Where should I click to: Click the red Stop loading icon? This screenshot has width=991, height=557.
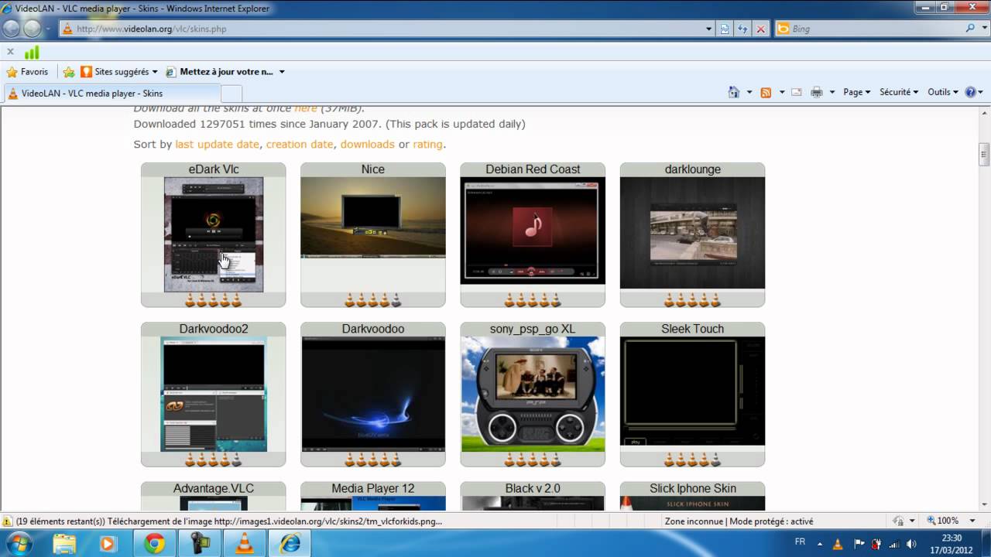[x=761, y=29]
